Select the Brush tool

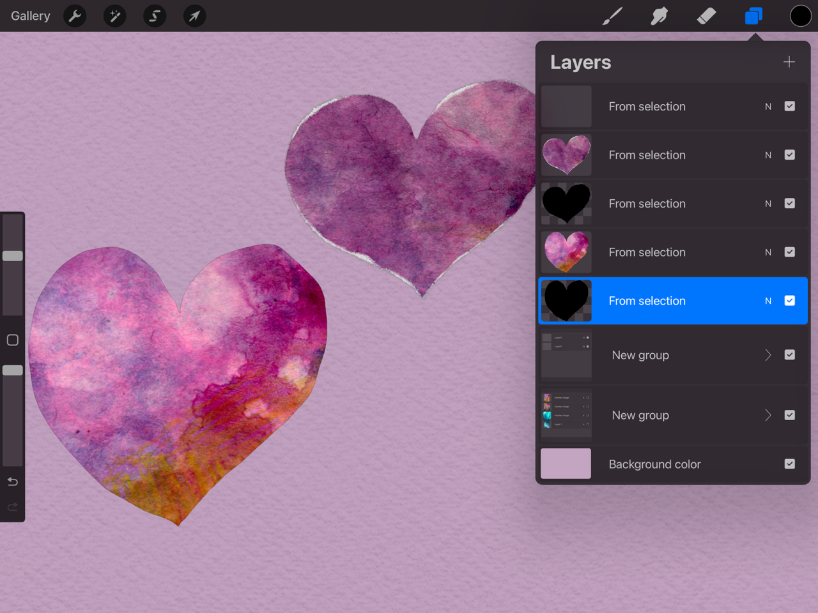pos(612,16)
